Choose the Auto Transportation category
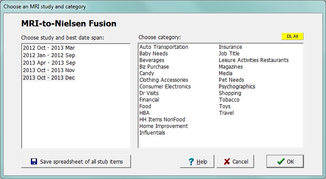326x179 pixels. click(164, 47)
